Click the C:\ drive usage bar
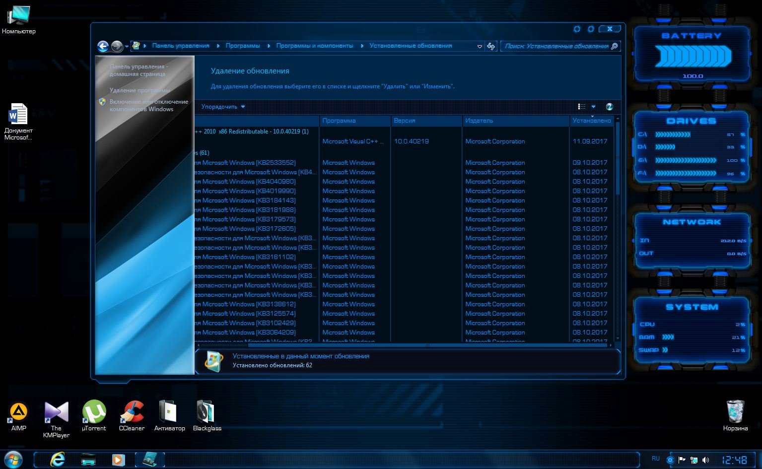Screen dimensions: 762x469 click(x=673, y=134)
